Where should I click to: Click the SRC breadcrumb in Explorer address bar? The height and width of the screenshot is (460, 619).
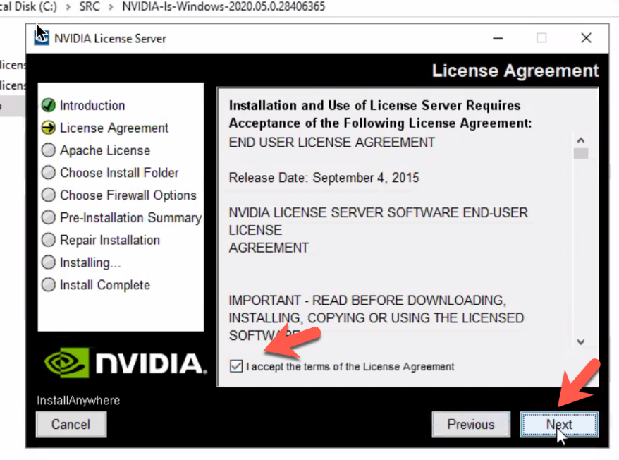(x=90, y=7)
